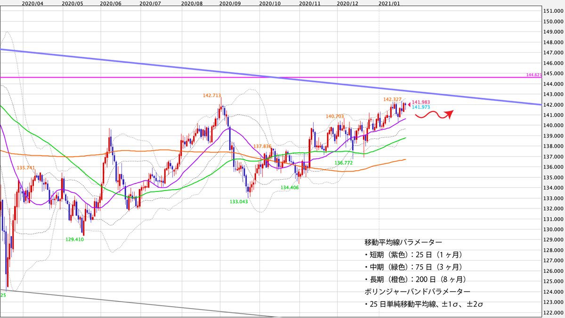Click the 137.830 price annotation
Image resolution: width=565 pixels, height=318 pixels.
(x=262, y=146)
